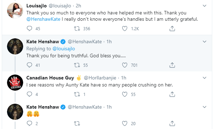Open Canadian House Guy's profile avatar
This screenshot has height=129, width=214.
pos(15,83)
